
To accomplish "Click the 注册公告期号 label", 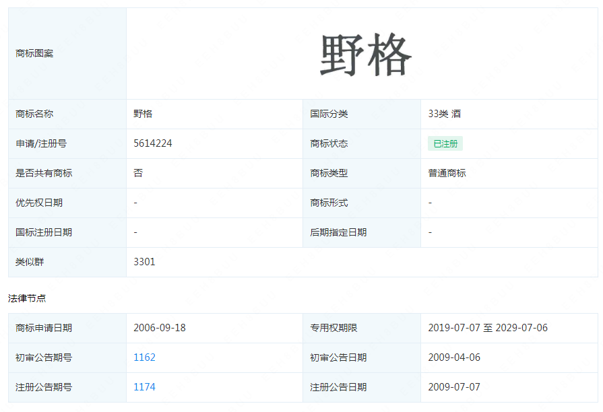I will [x=44, y=387].
